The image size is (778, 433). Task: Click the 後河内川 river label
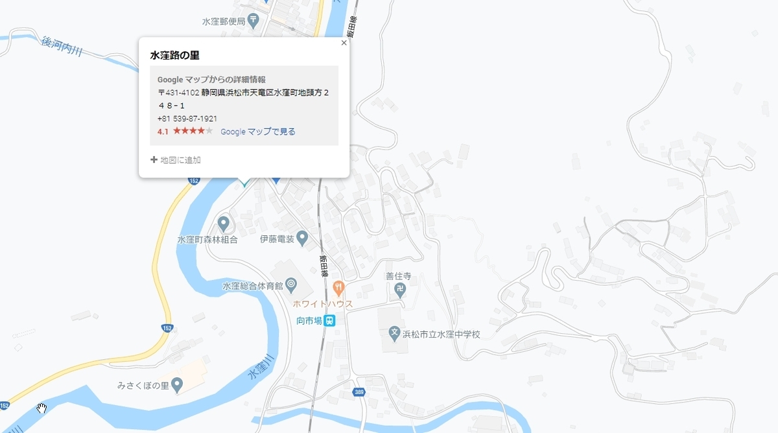[62, 46]
